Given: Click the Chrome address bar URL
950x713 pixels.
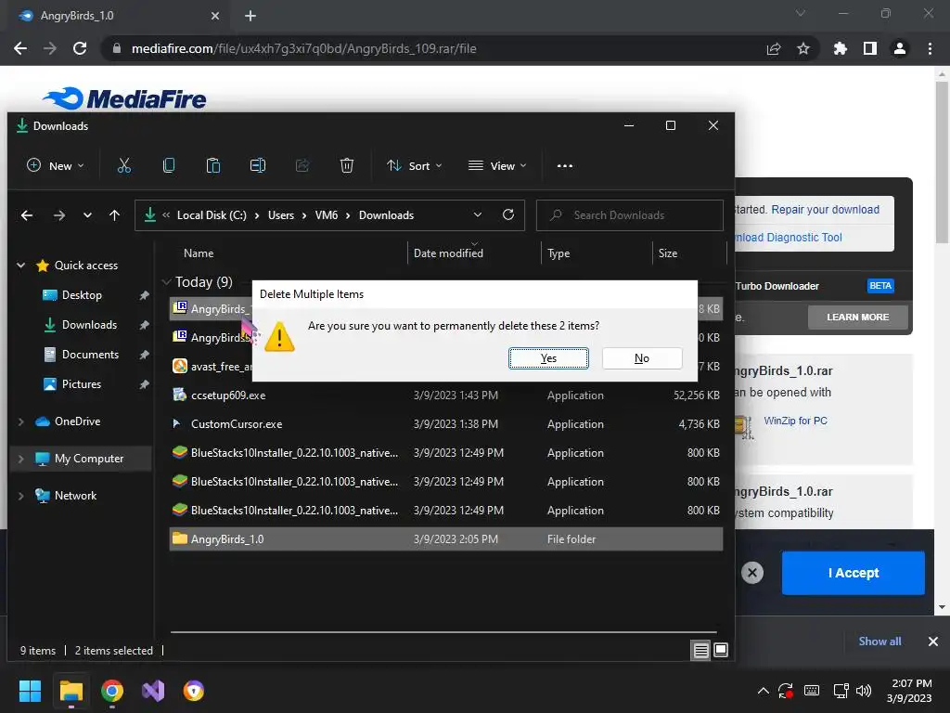Looking at the screenshot, I should point(303,48).
